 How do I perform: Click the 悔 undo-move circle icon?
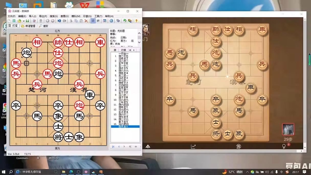[x=238, y=146]
